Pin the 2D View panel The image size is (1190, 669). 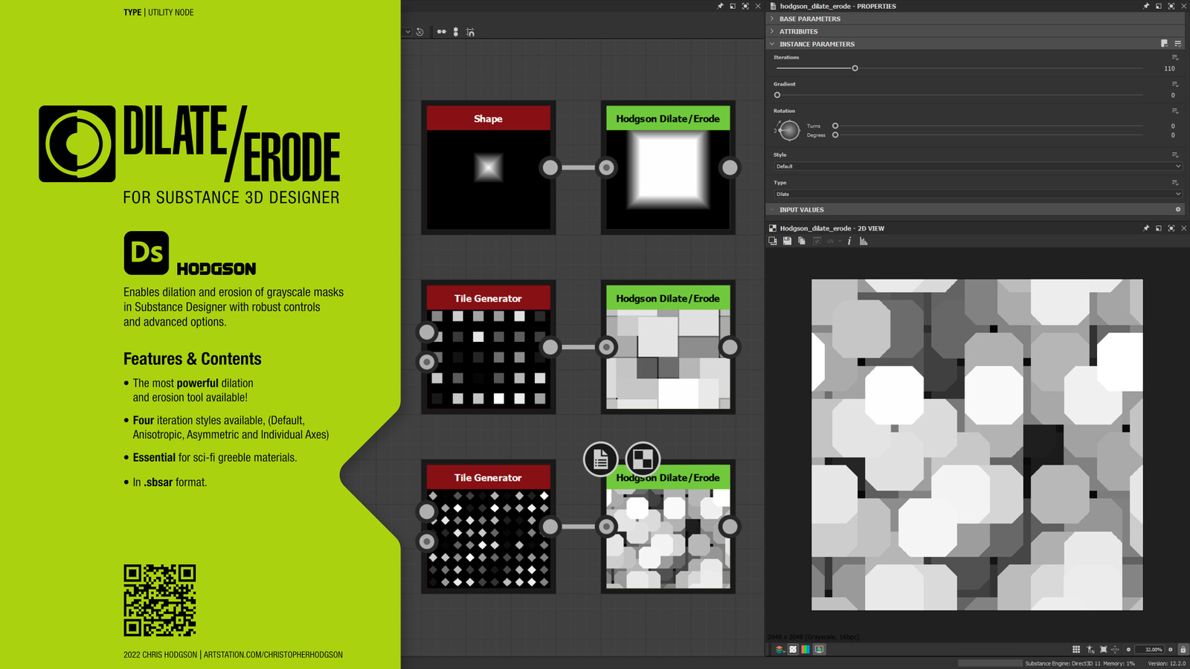point(1146,228)
